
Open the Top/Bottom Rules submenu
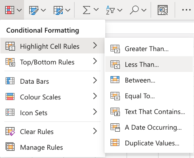(x=52, y=62)
